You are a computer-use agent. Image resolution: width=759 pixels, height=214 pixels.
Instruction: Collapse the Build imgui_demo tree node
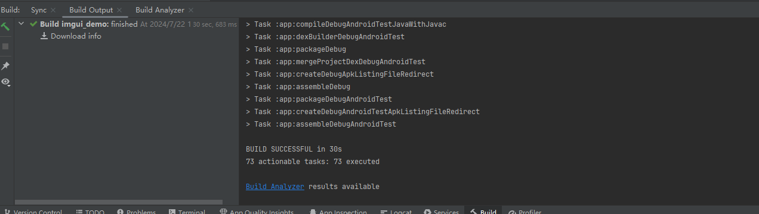coord(21,24)
